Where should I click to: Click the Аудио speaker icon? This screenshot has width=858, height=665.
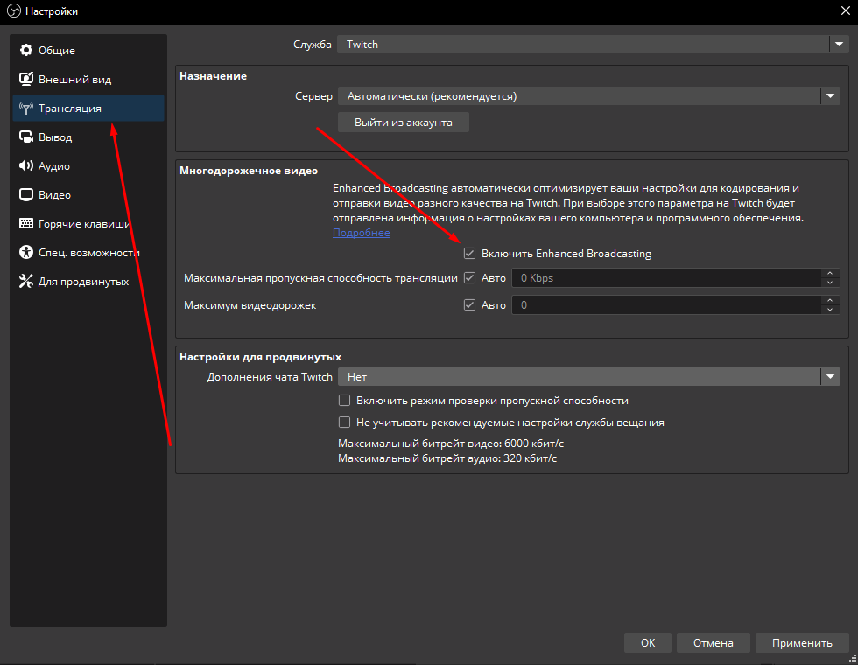point(26,166)
